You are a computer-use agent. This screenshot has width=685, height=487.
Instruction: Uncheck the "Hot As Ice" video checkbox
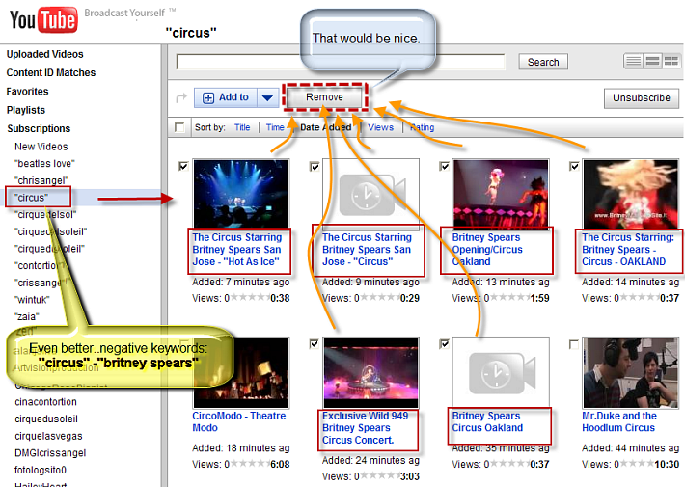(x=183, y=166)
